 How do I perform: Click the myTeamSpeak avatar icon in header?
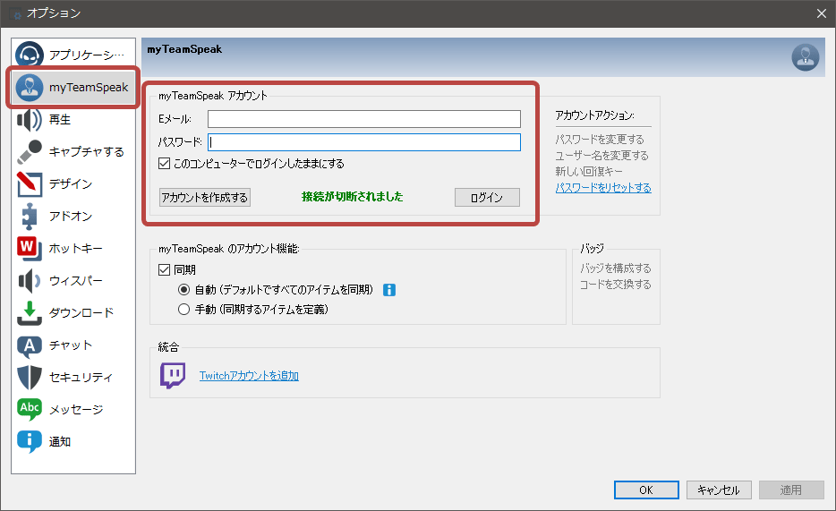click(805, 57)
